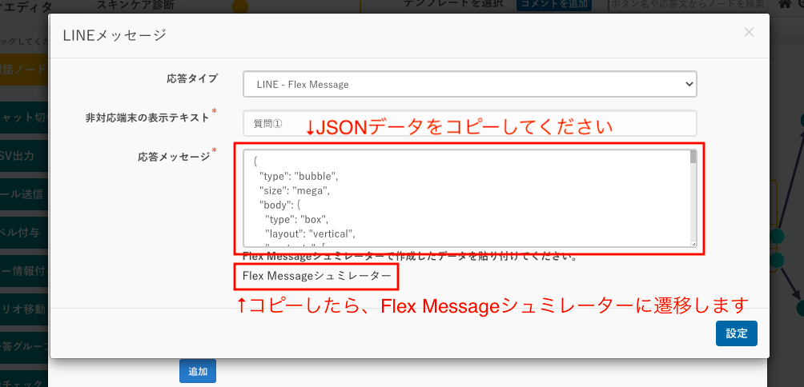The height and width of the screenshot is (387, 804).
Task: Click the text area resize handle corner
Action: [x=693, y=244]
